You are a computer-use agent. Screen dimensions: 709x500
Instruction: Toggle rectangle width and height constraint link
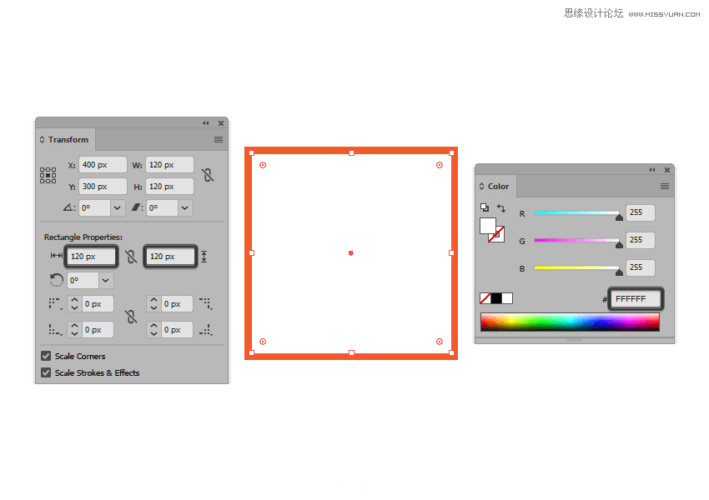point(130,257)
